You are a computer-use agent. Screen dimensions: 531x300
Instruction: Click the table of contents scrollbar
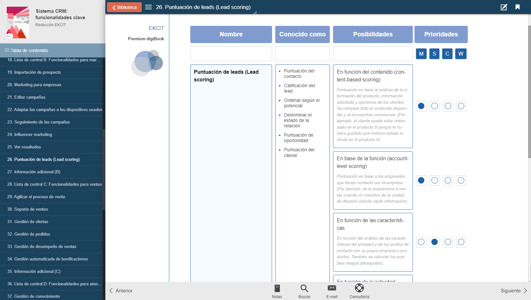click(x=104, y=169)
